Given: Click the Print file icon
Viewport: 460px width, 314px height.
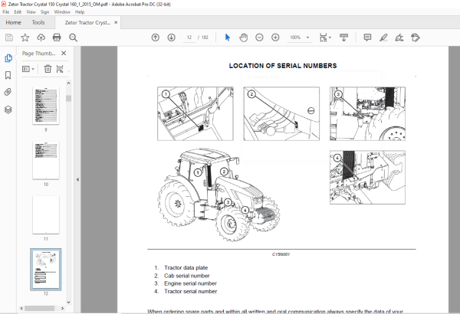Looking at the screenshot, I should 57,38.
